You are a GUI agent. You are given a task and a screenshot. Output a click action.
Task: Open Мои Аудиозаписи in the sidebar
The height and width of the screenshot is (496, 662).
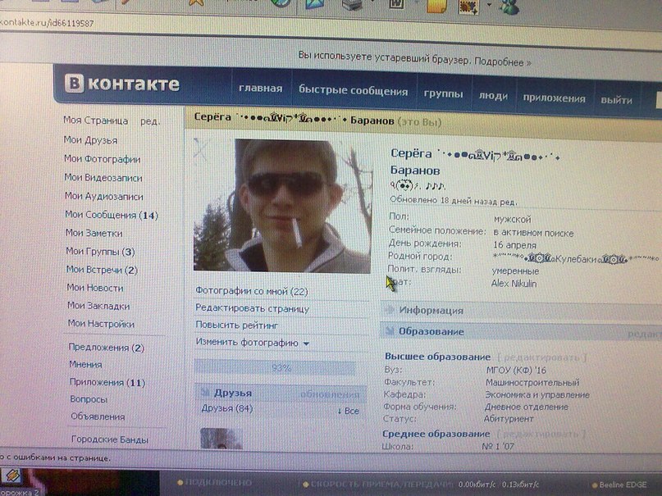[104, 196]
